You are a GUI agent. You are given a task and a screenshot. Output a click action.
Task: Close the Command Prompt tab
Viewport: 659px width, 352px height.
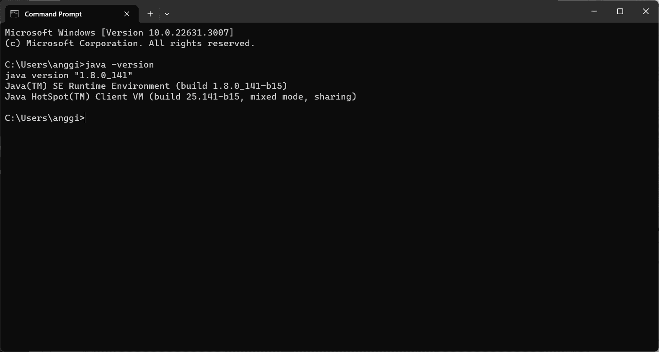[127, 14]
